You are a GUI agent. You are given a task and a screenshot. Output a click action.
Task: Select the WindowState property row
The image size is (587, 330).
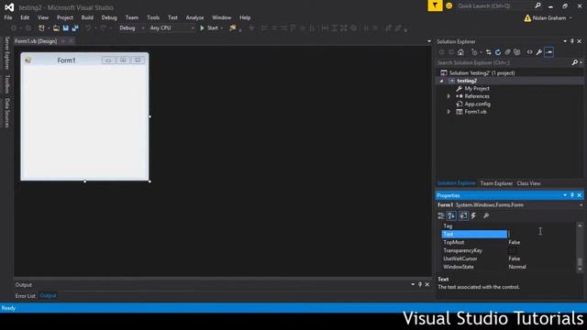click(x=508, y=267)
